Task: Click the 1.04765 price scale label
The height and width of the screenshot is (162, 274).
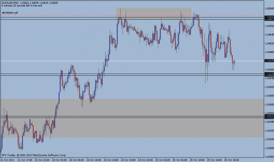Action: coord(270,26)
